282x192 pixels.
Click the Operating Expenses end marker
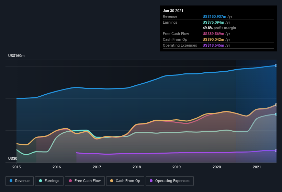[276, 151]
